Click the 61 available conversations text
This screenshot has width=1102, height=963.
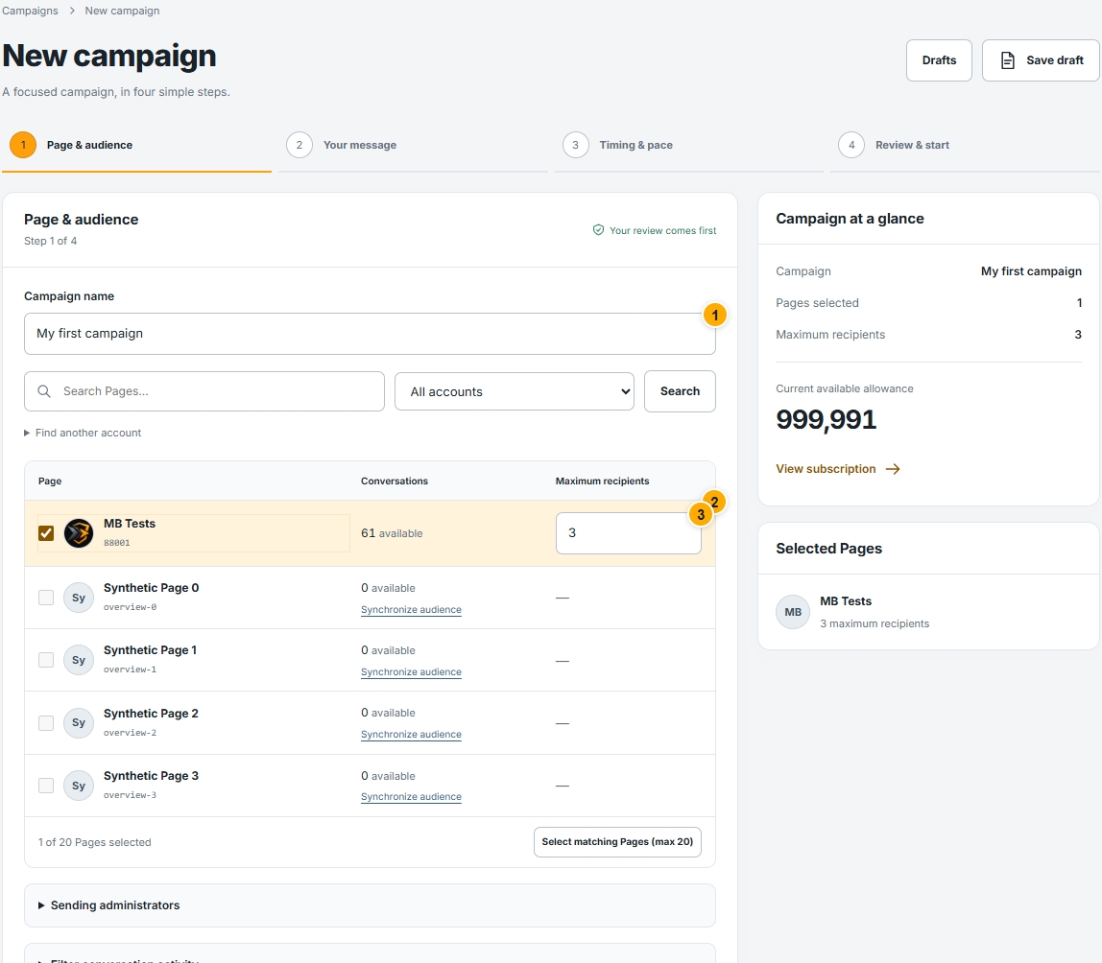point(392,533)
